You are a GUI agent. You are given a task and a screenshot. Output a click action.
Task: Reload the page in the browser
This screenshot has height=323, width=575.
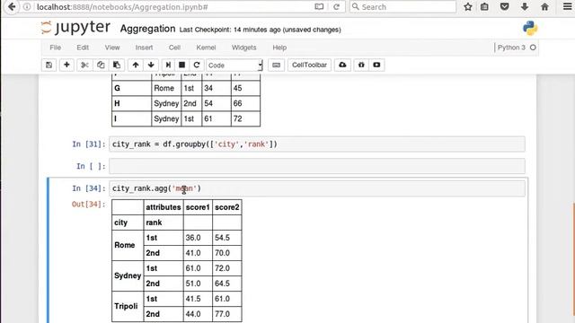[x=336, y=6]
